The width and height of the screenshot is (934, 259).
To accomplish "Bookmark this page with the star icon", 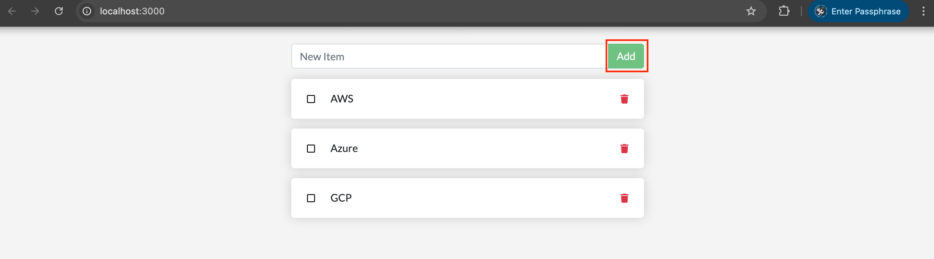I will pyautogui.click(x=751, y=11).
